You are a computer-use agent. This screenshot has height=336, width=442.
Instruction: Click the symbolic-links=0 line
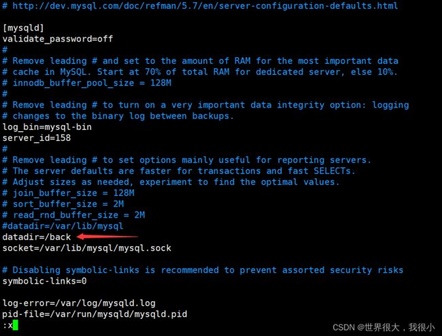(44, 281)
